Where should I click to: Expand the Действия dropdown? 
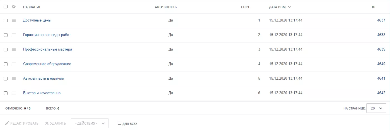click(90, 123)
